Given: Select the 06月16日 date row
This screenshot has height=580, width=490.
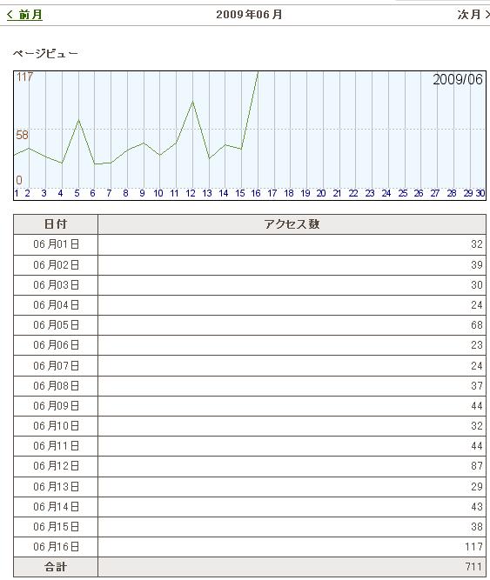Looking at the screenshot, I should (x=250, y=547).
